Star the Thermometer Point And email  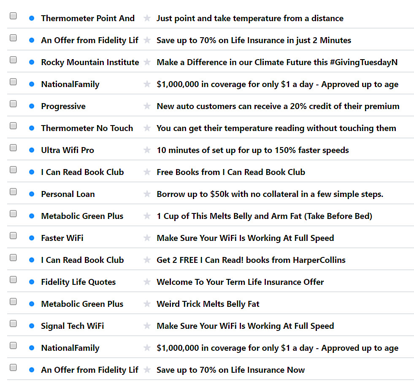(x=147, y=18)
